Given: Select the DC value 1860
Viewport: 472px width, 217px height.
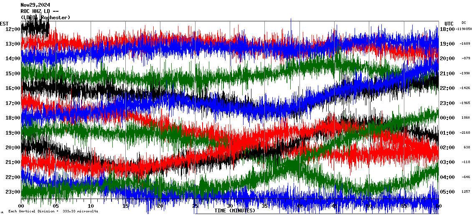Looking at the screenshot, I should 466,118.
